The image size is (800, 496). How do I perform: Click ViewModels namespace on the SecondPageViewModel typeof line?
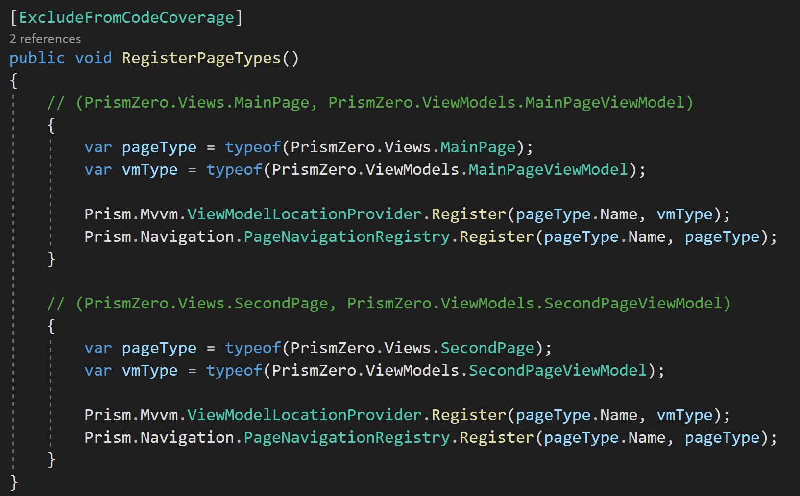[x=412, y=371]
